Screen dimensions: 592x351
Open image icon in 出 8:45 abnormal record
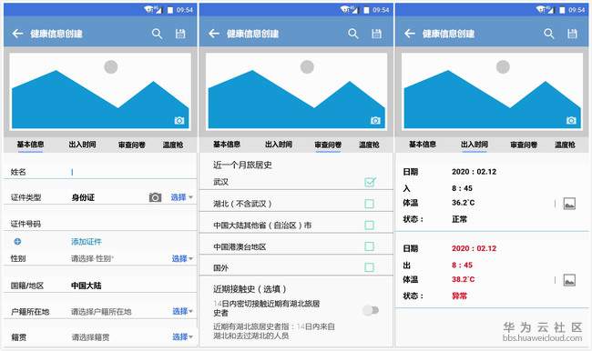569,280
